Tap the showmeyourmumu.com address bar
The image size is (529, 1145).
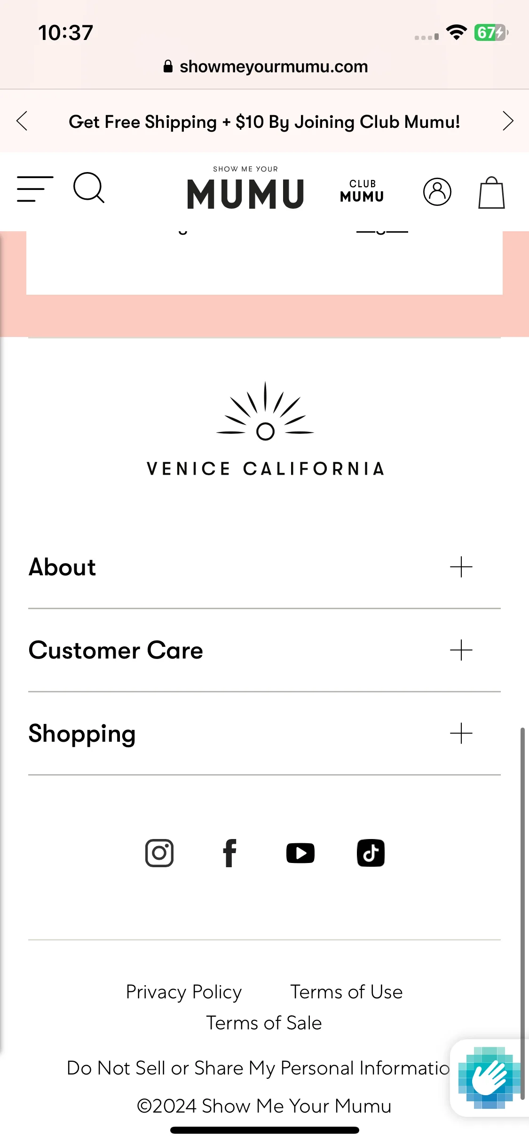[x=265, y=66]
